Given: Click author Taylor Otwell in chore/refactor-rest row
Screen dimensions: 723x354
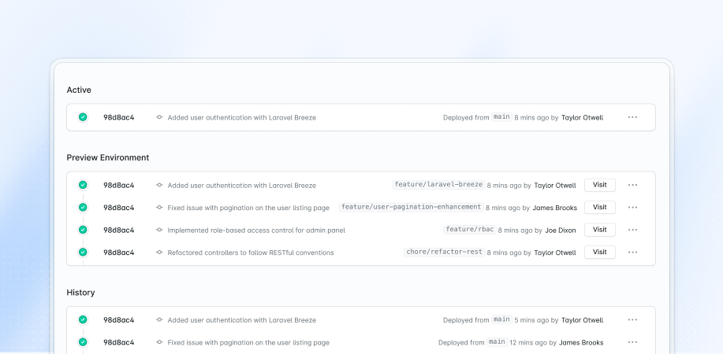Looking at the screenshot, I should (x=555, y=253).
